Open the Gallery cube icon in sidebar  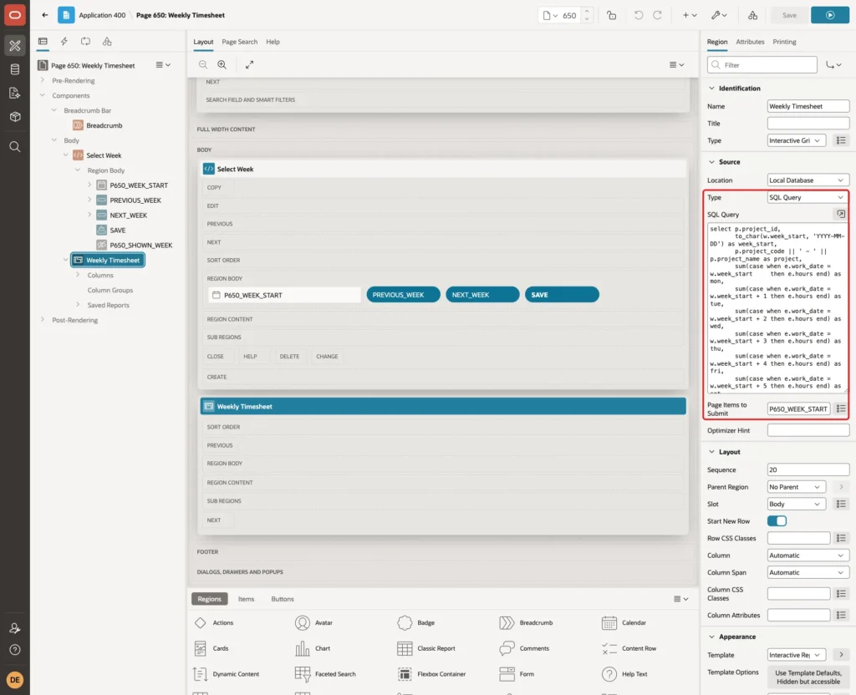15,117
